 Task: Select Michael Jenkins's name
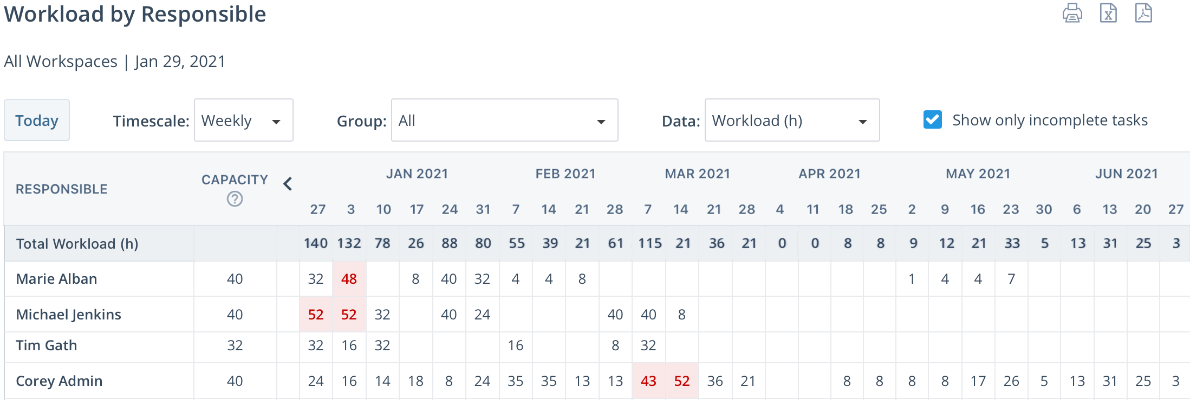click(68, 314)
